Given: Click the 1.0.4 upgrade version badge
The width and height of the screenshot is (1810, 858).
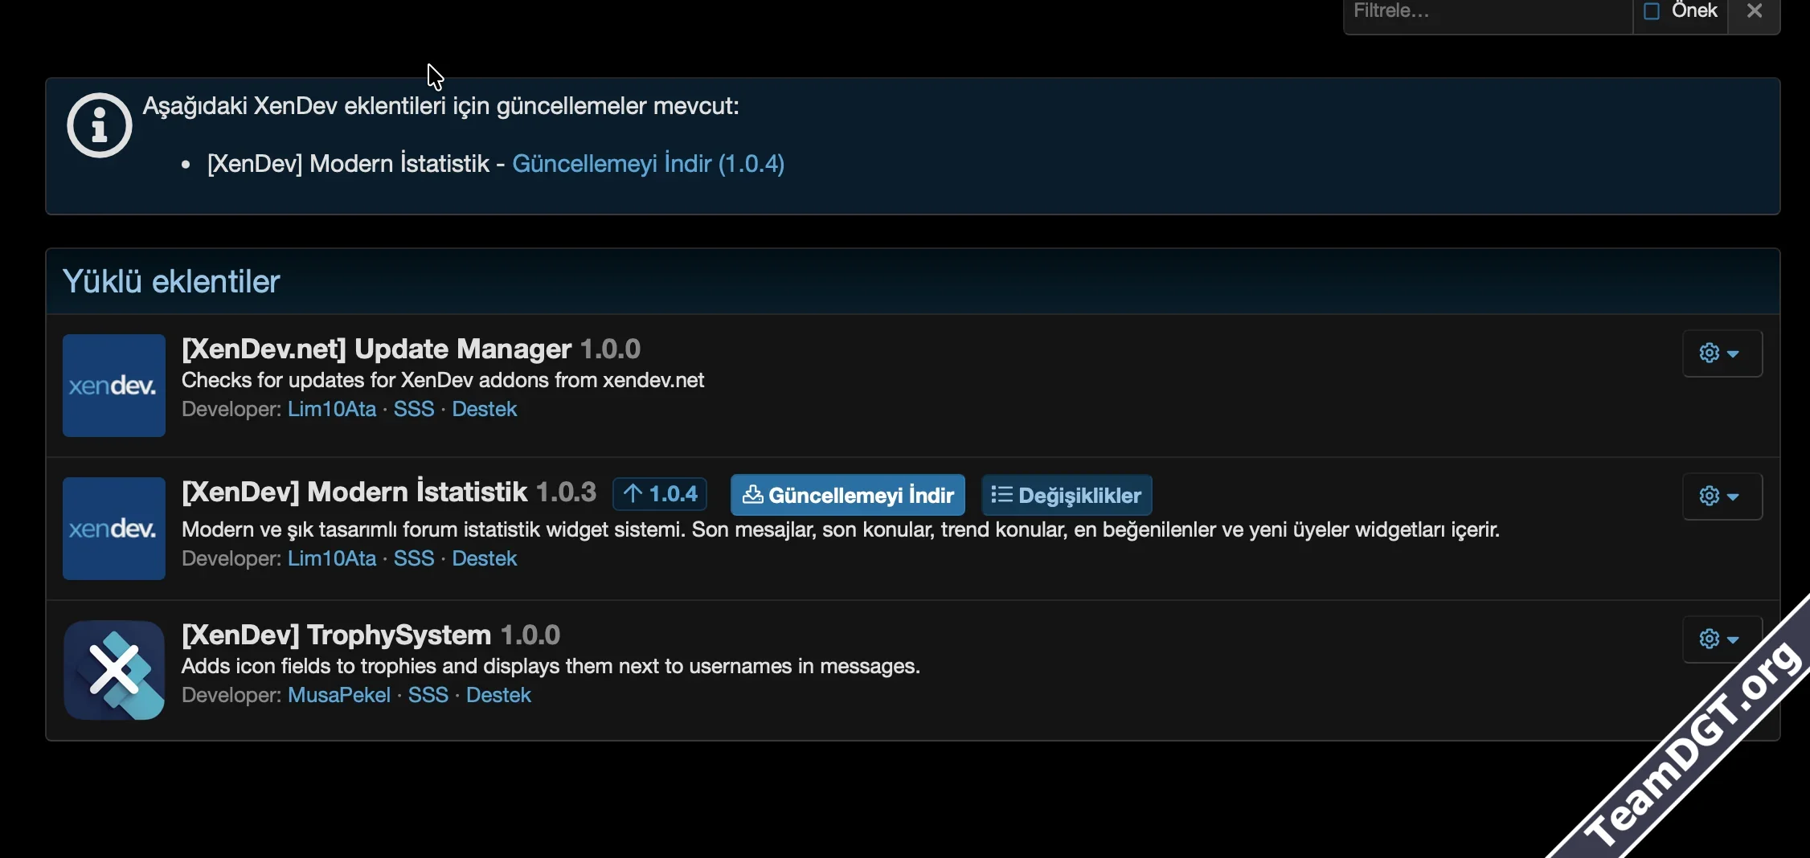Looking at the screenshot, I should coord(660,494).
